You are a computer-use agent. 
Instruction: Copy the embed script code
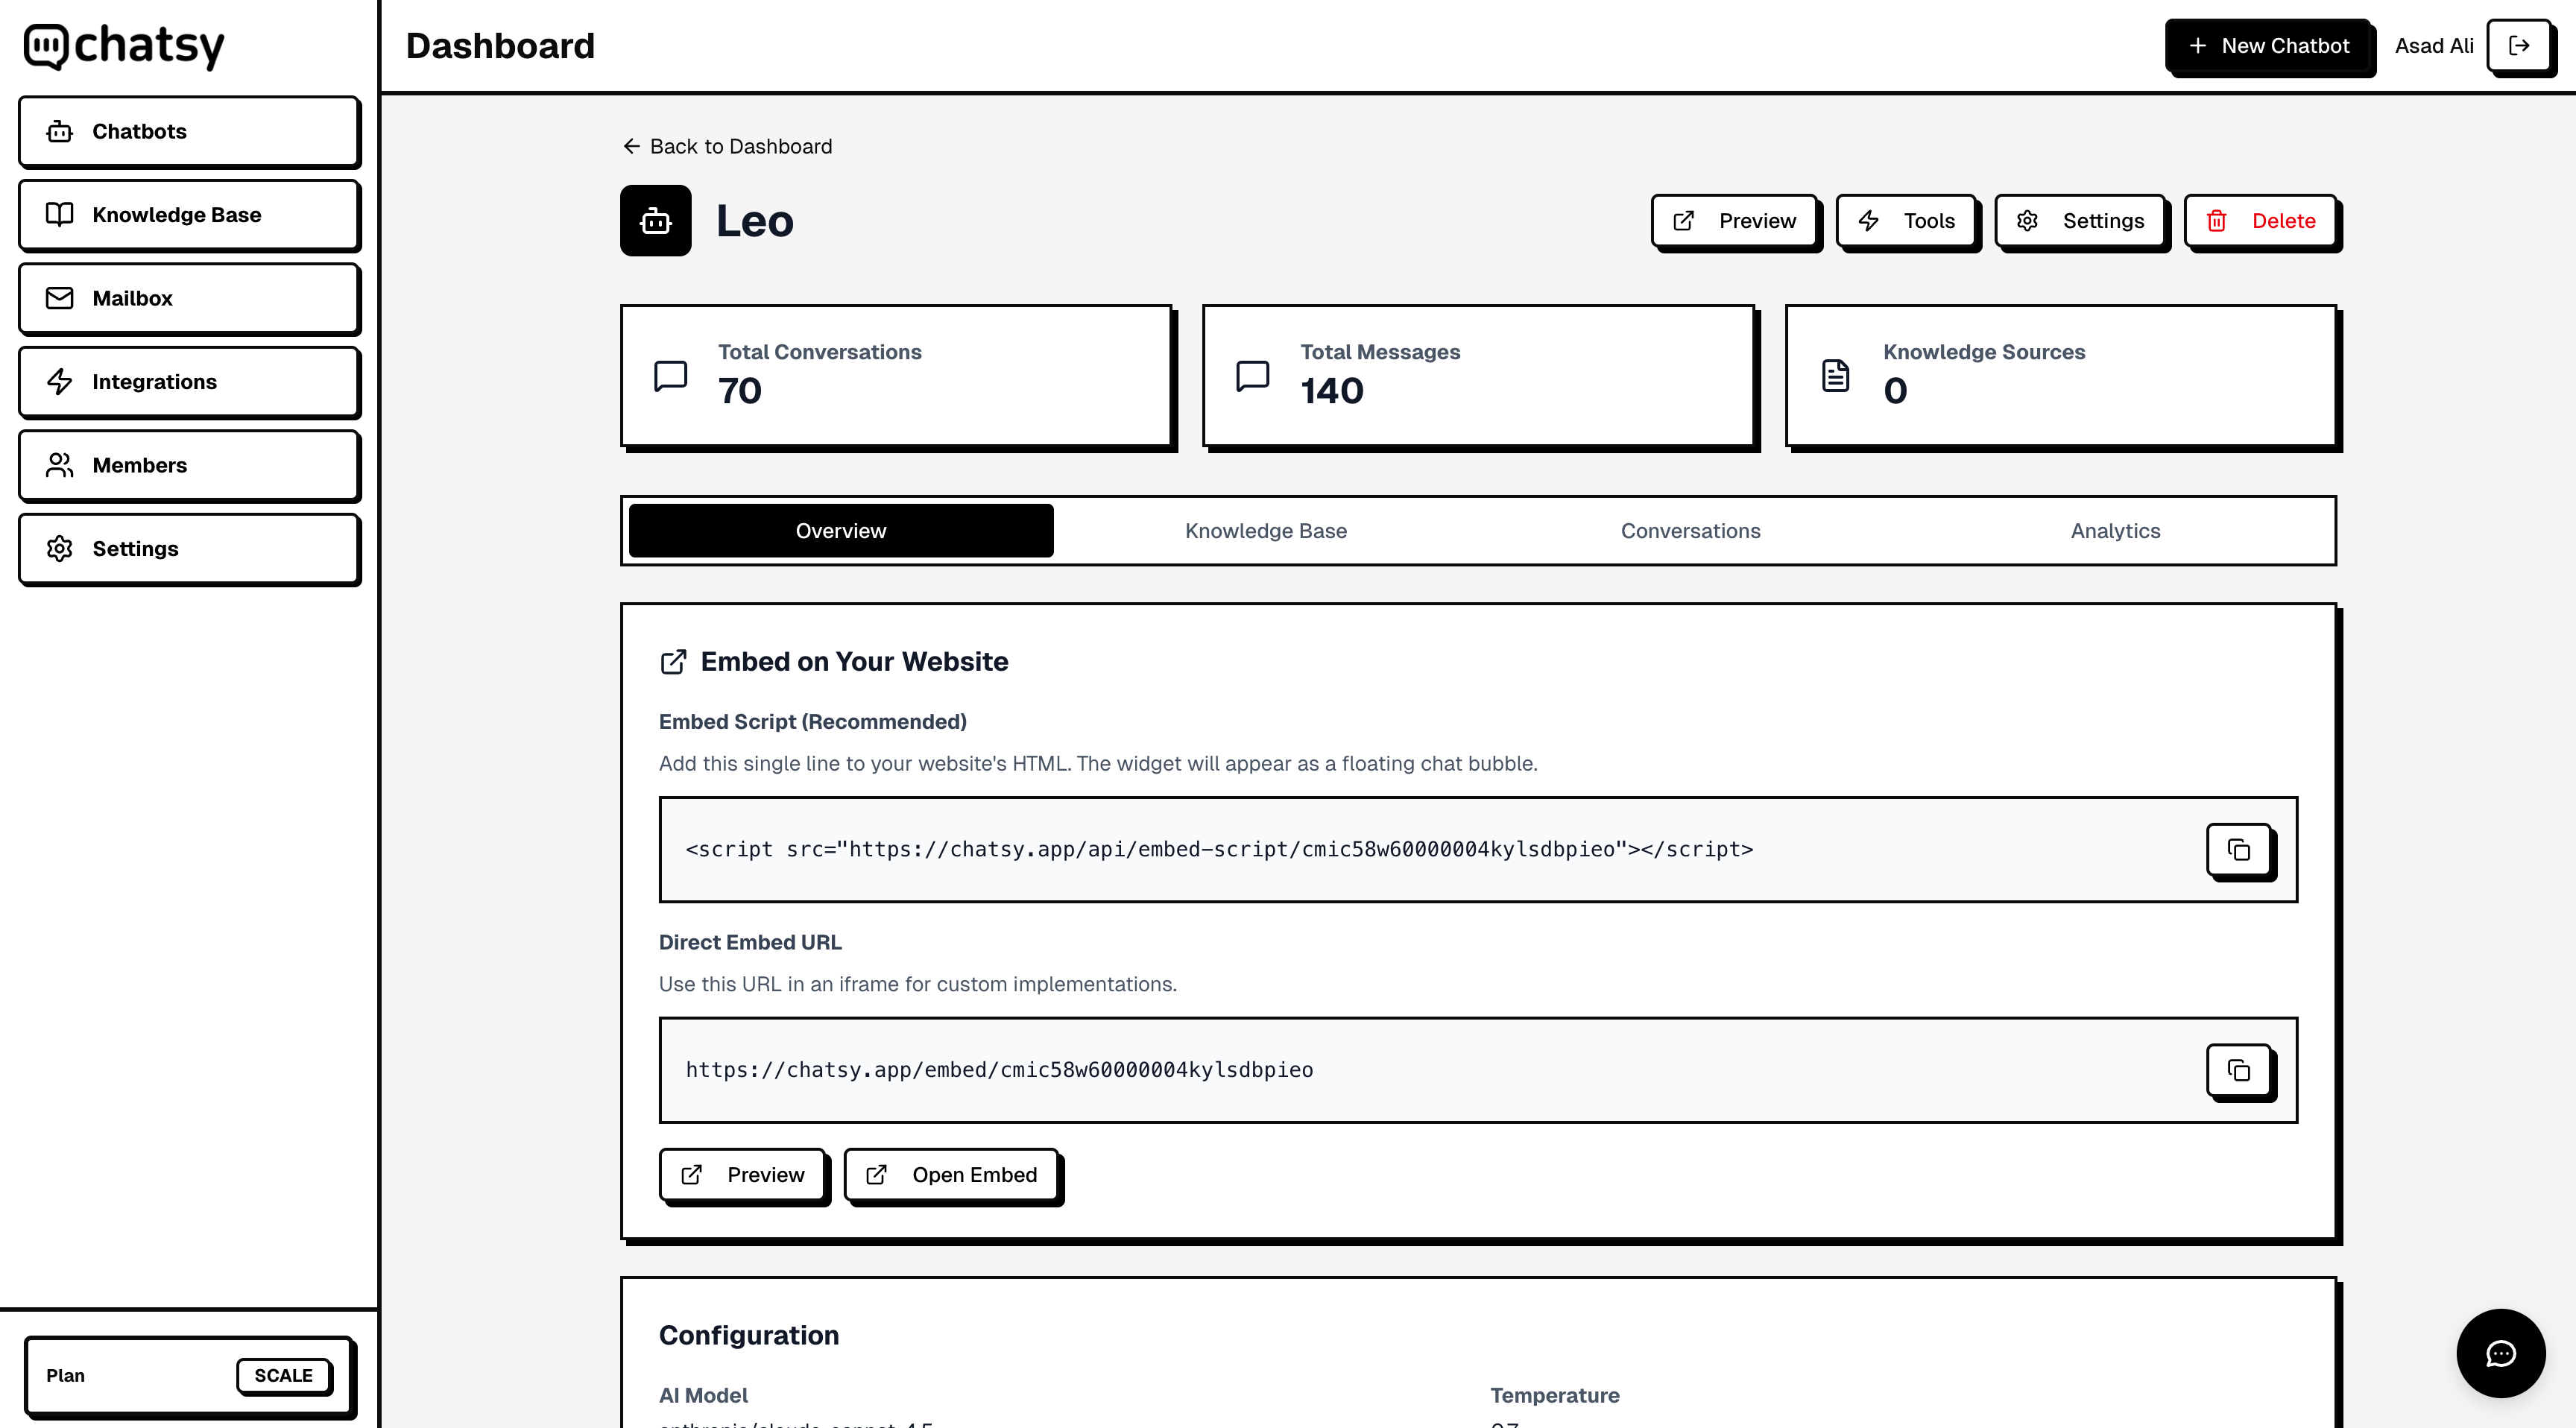pyautogui.click(x=2238, y=850)
